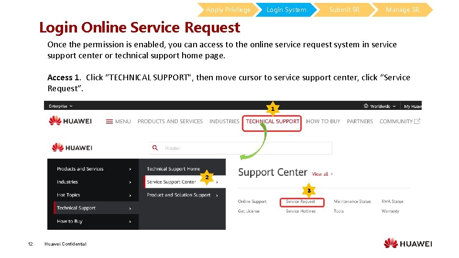Expand the Technical Support sidebar arrow
Viewport: 459px width, 258px height.
(130, 209)
